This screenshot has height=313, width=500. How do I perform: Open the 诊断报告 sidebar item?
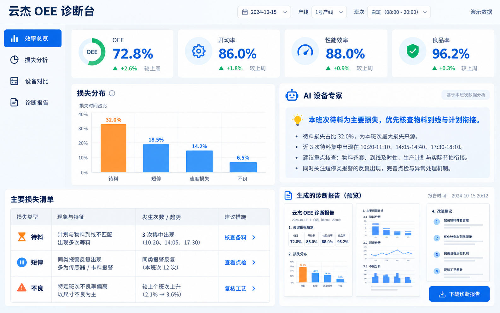coord(33,103)
